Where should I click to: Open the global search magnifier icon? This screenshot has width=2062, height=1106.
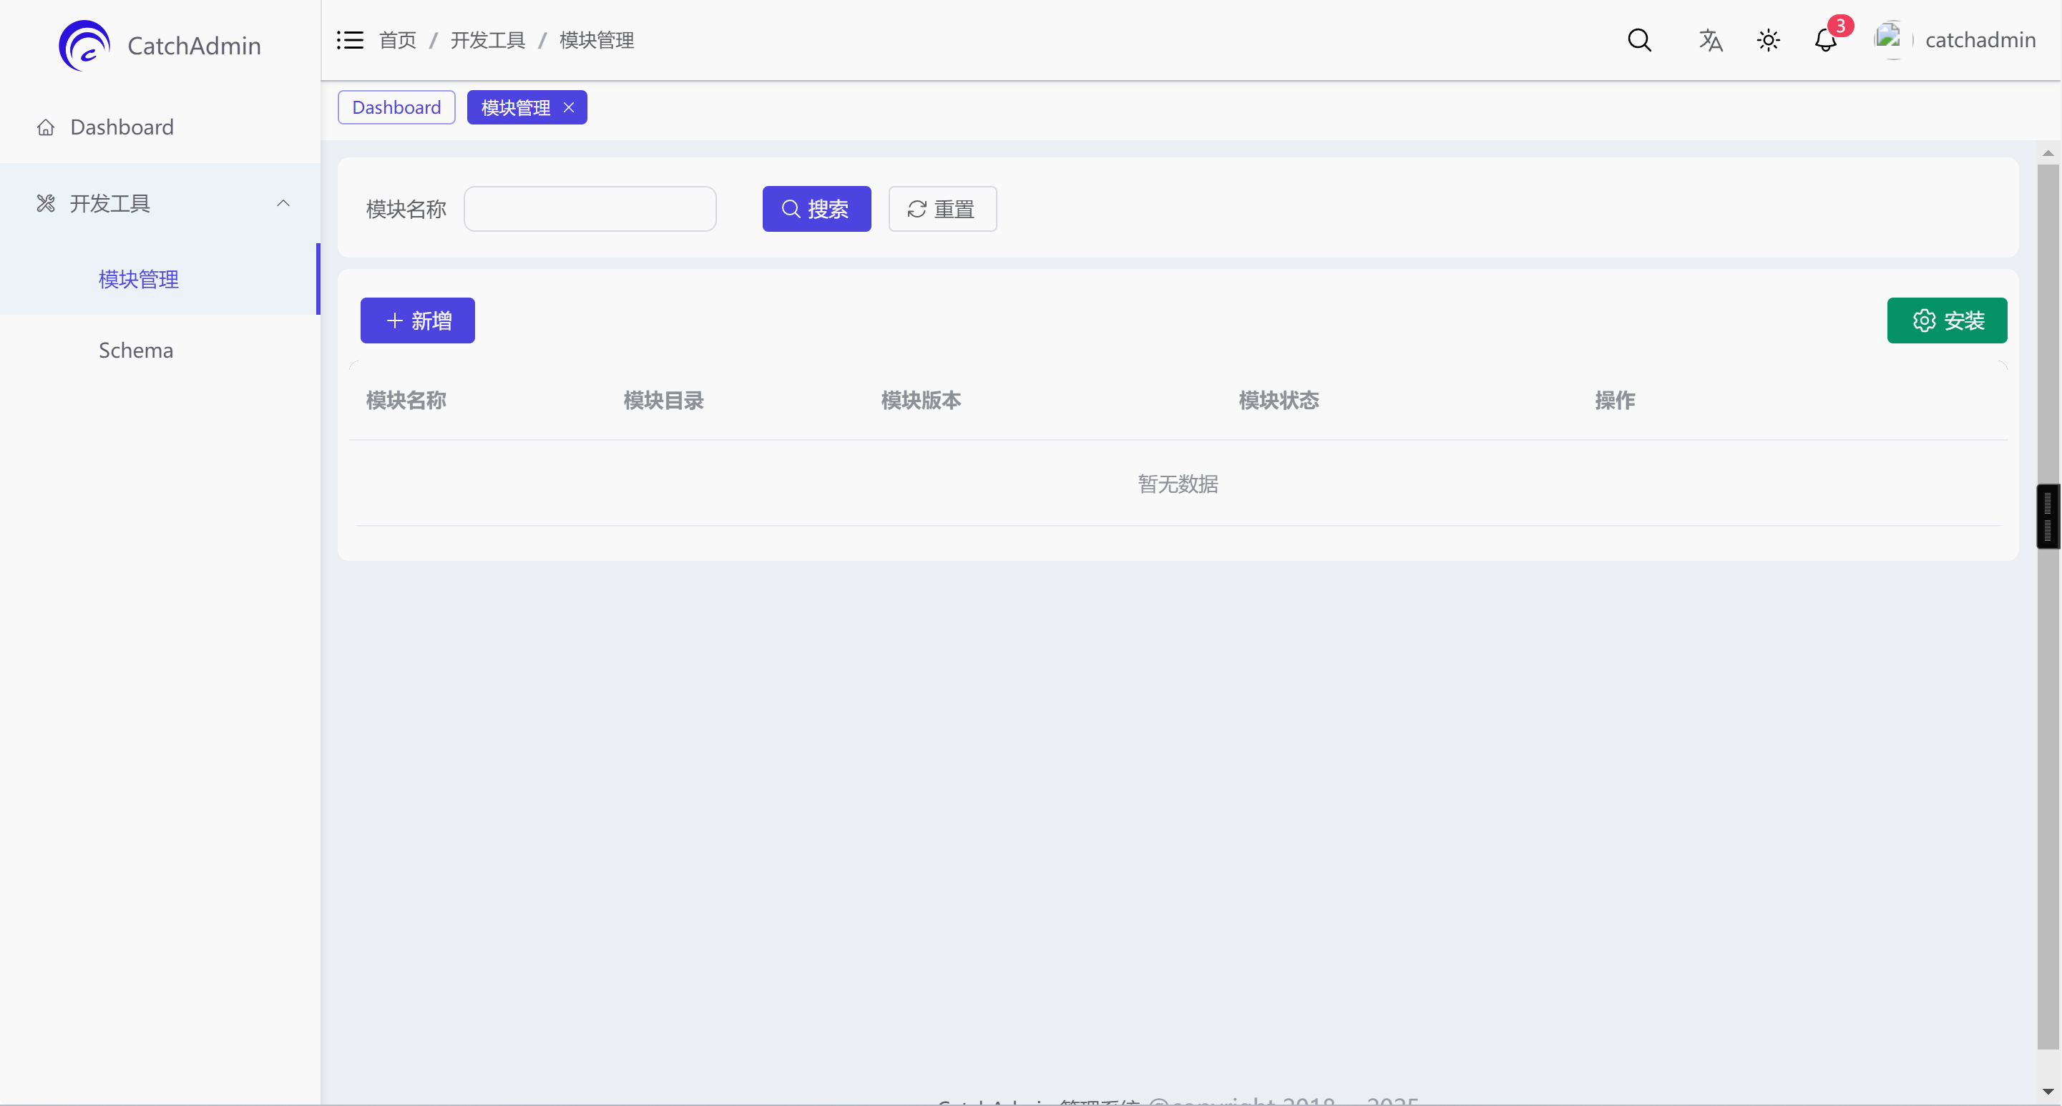pos(1639,40)
